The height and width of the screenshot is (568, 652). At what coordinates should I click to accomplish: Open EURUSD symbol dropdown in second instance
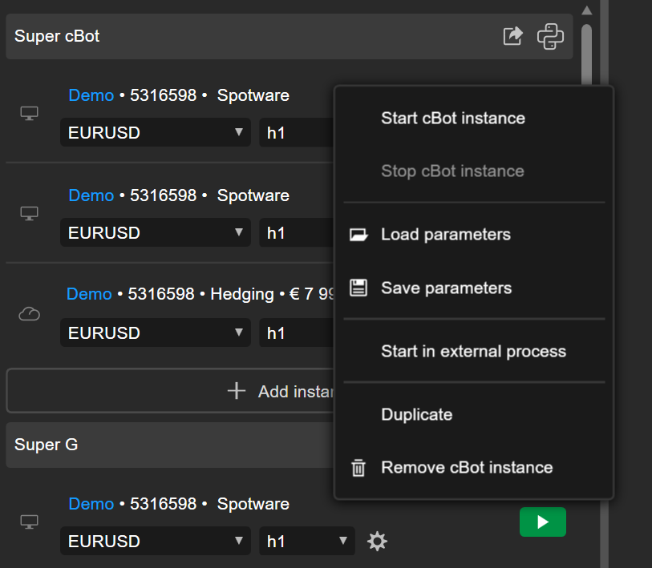[156, 233]
